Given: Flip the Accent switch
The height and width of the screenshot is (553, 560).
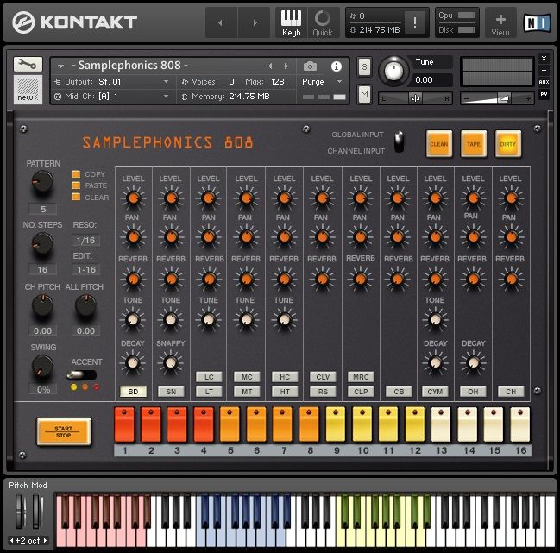Looking at the screenshot, I should point(82,374).
